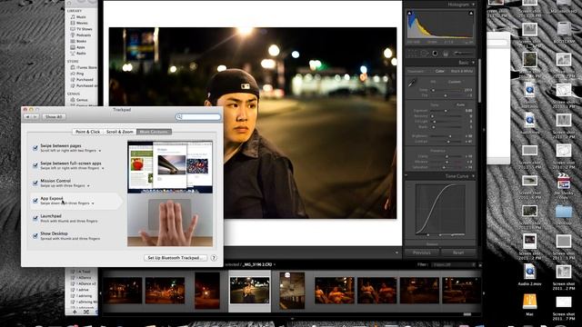Switch to Scroll & Zoom tab
Viewport: 582px width, 327px height.
pos(119,132)
